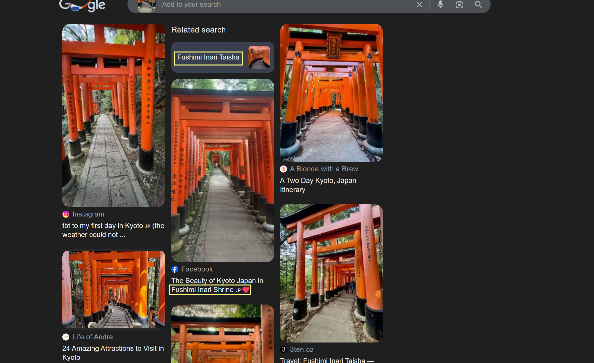The width and height of the screenshot is (594, 363).
Task: Open the Life of Andra stairway photo
Action: click(114, 289)
